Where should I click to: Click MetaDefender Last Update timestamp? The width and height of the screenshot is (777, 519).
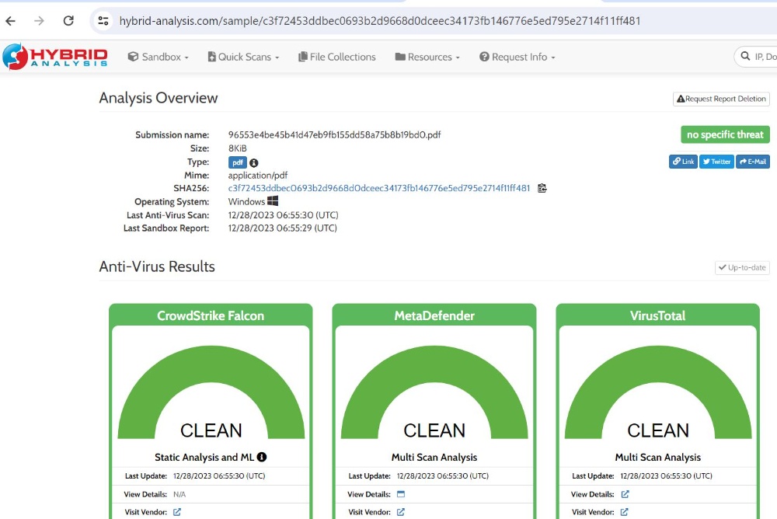443,475
